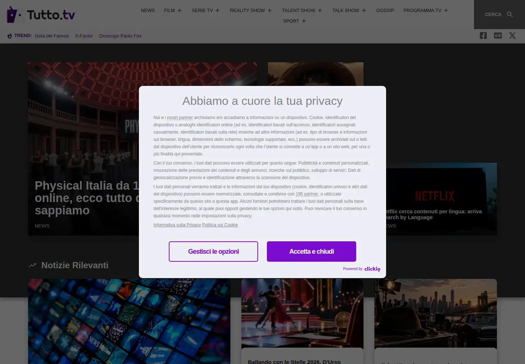Viewport: 525px width, 364px height.
Task: Click the nostri partner link
Action: tap(180, 118)
